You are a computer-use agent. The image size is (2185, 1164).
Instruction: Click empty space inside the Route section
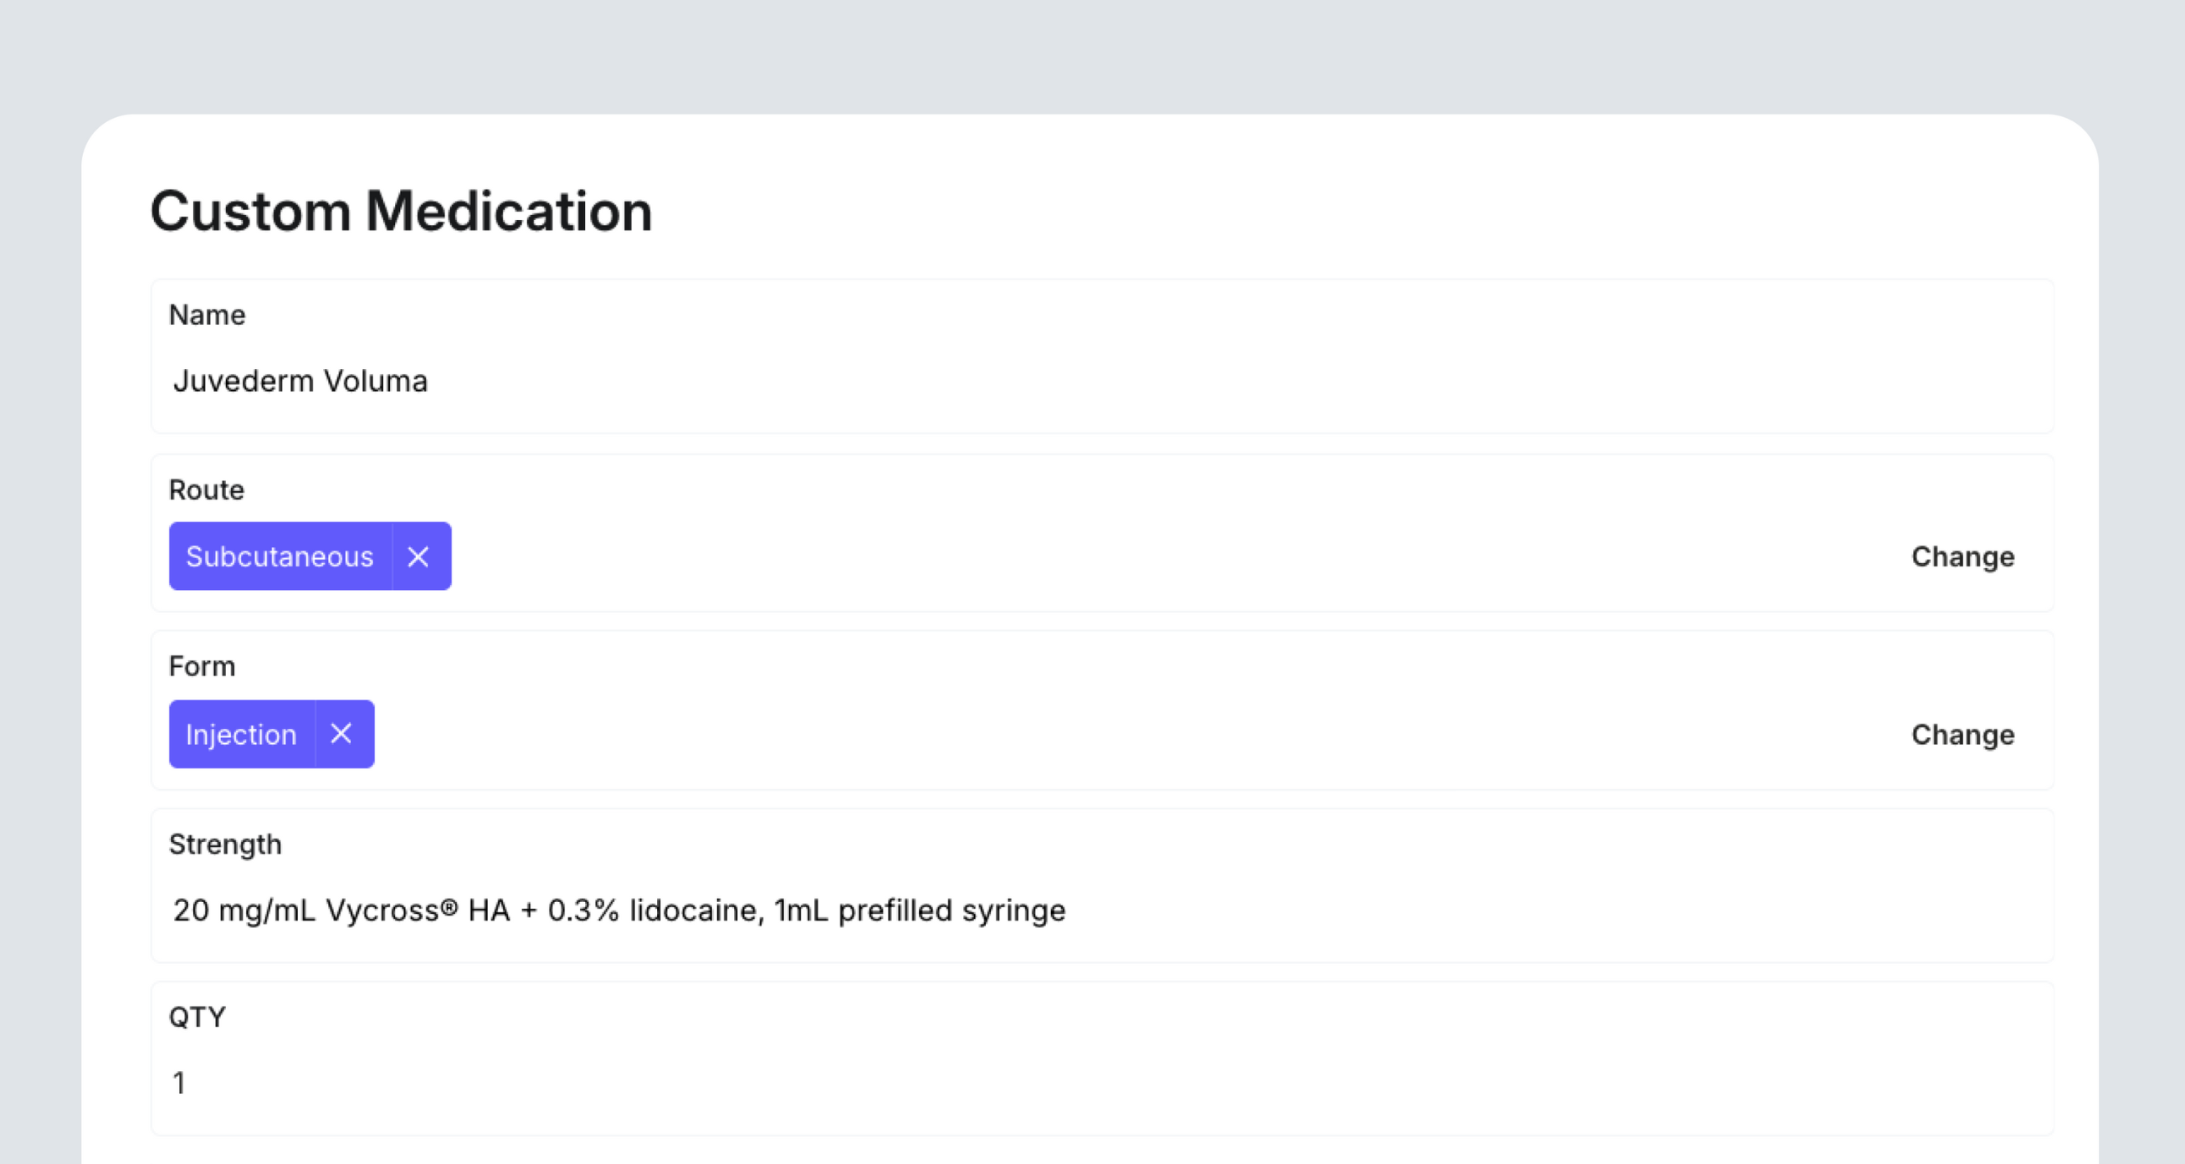(1103, 556)
